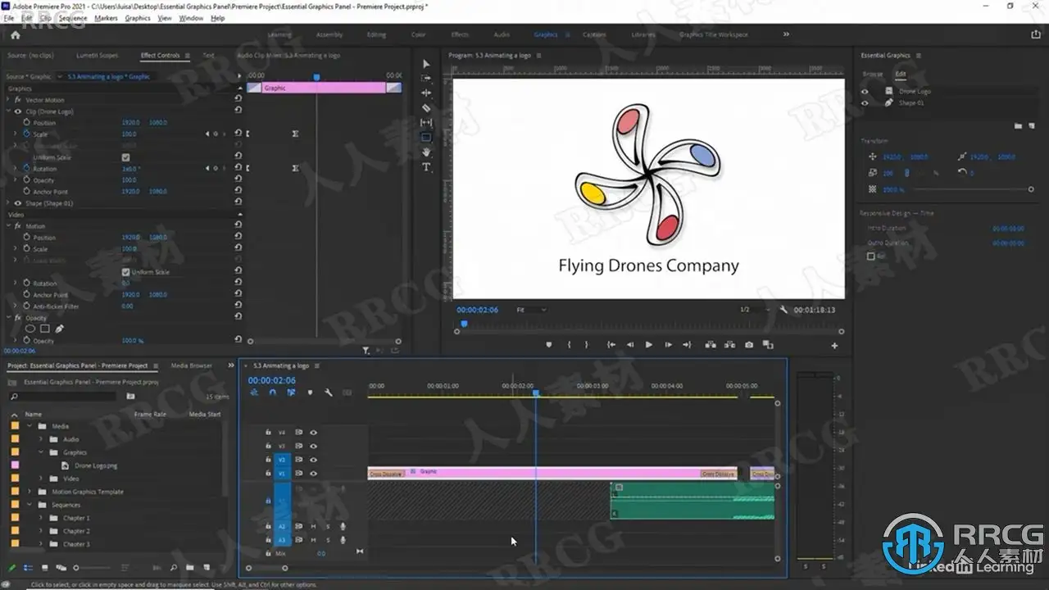
Task: Go to In point
Action: pos(611,345)
